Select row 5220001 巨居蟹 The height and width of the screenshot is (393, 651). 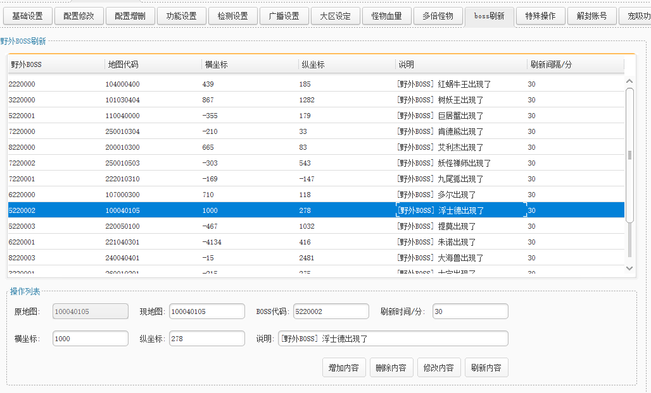click(316, 116)
